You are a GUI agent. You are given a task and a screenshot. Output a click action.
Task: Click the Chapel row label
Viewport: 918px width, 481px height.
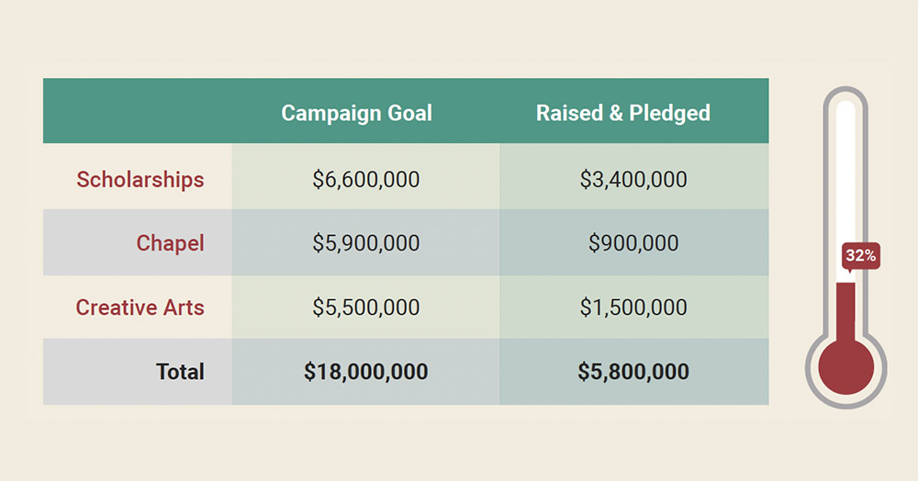click(x=171, y=243)
